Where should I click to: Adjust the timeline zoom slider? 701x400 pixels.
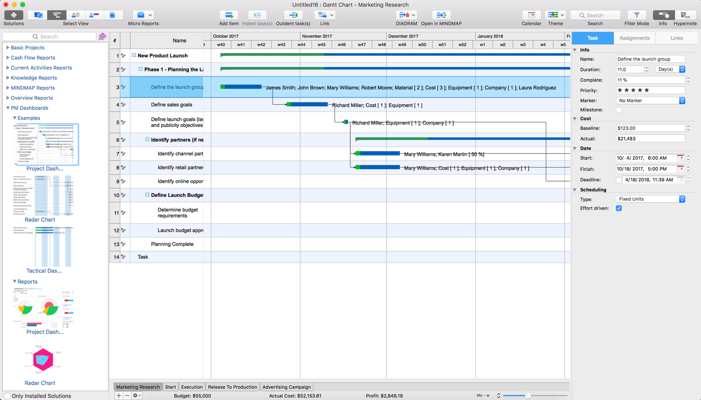click(x=528, y=396)
